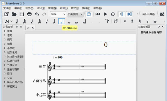Expand the 力度记号 palette
The height and width of the screenshot is (101, 167).
[5, 65]
